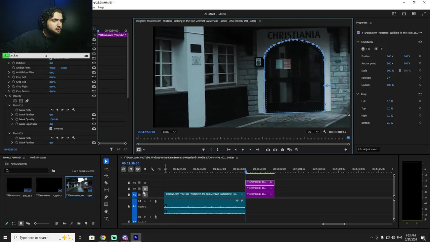The image size is (430, 242).
Task: Select the Hand tool
Action: tap(106, 211)
